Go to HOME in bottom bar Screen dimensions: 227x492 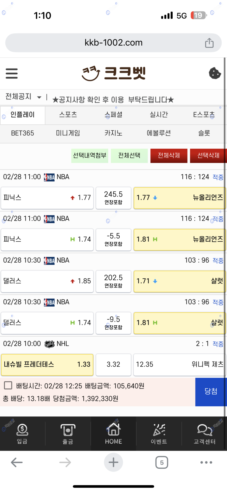tap(113, 434)
